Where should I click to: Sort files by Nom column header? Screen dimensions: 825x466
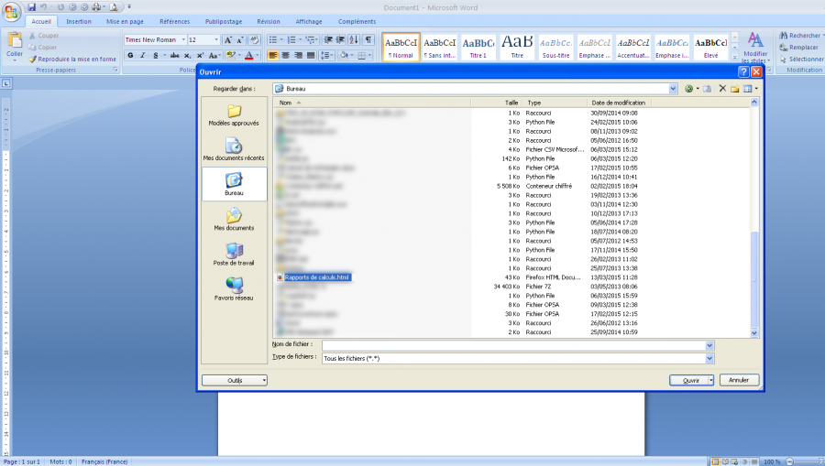[372, 103]
